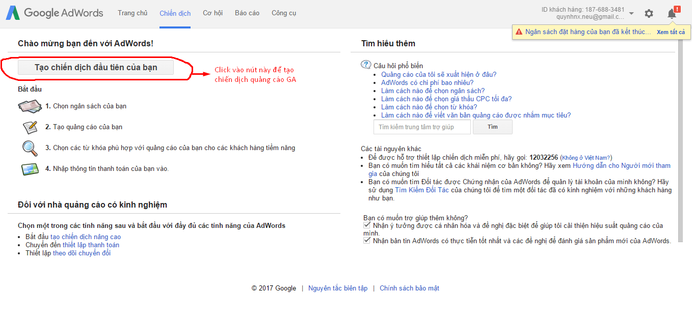Open the Công cụ menu
Image resolution: width=692 pixels, height=320 pixels.
click(x=284, y=13)
